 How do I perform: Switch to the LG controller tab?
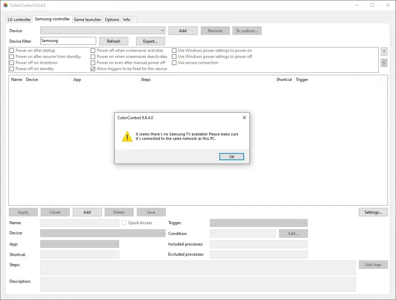19,19
